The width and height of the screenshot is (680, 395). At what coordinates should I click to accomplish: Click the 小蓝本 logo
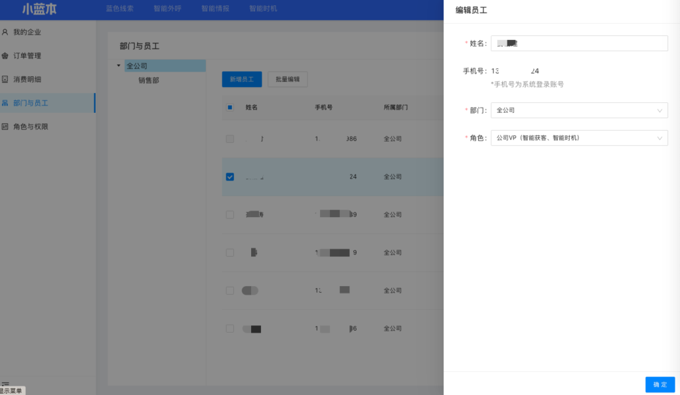[43, 9]
